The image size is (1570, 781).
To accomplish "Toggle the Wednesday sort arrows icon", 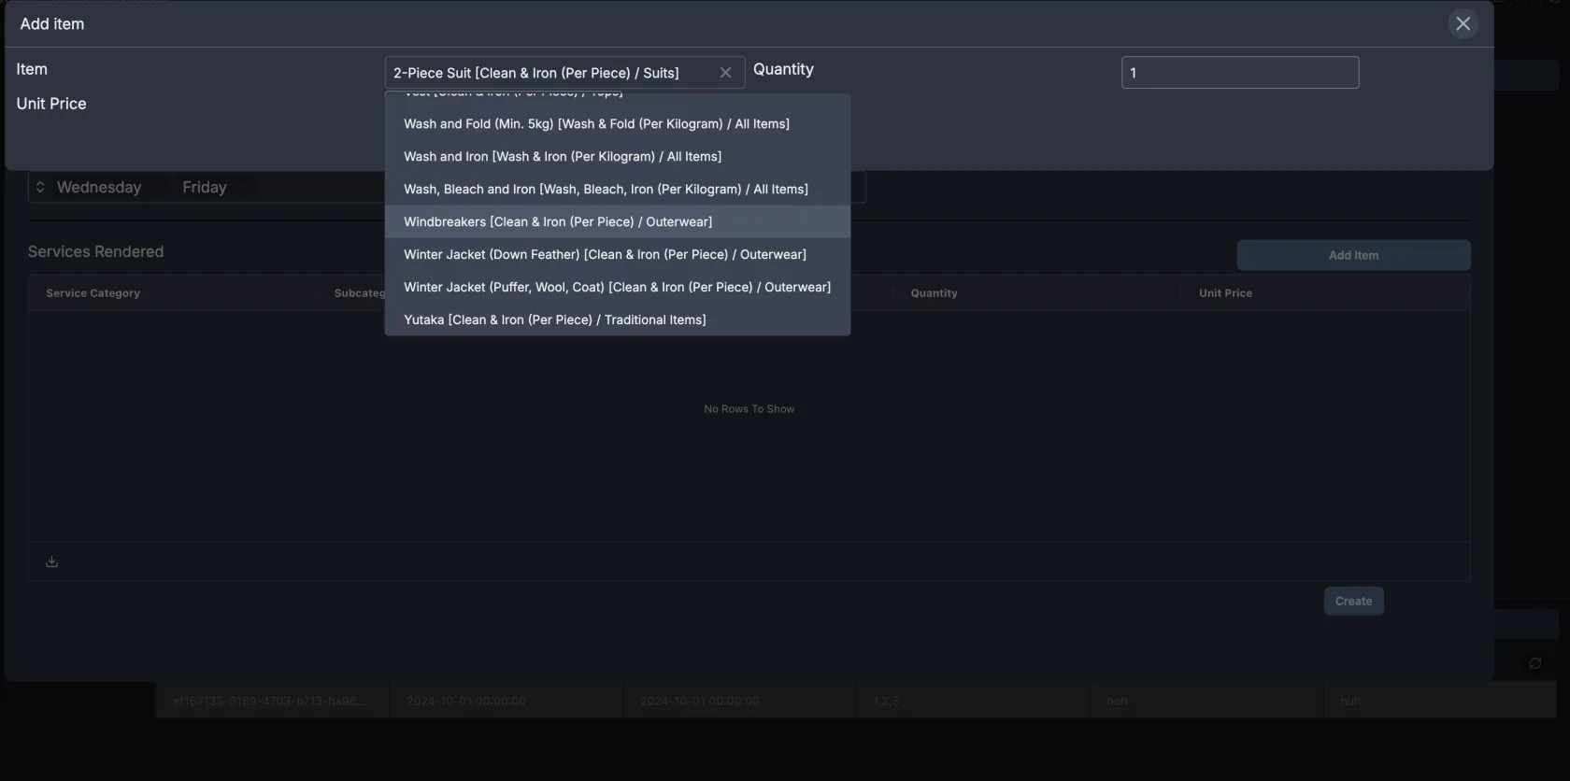I will [40, 188].
